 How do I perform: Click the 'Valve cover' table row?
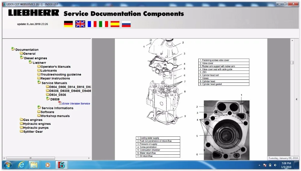pos(224,63)
